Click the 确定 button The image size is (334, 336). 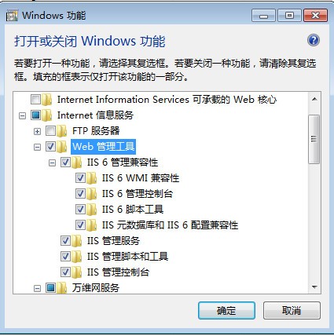[x=226, y=310]
